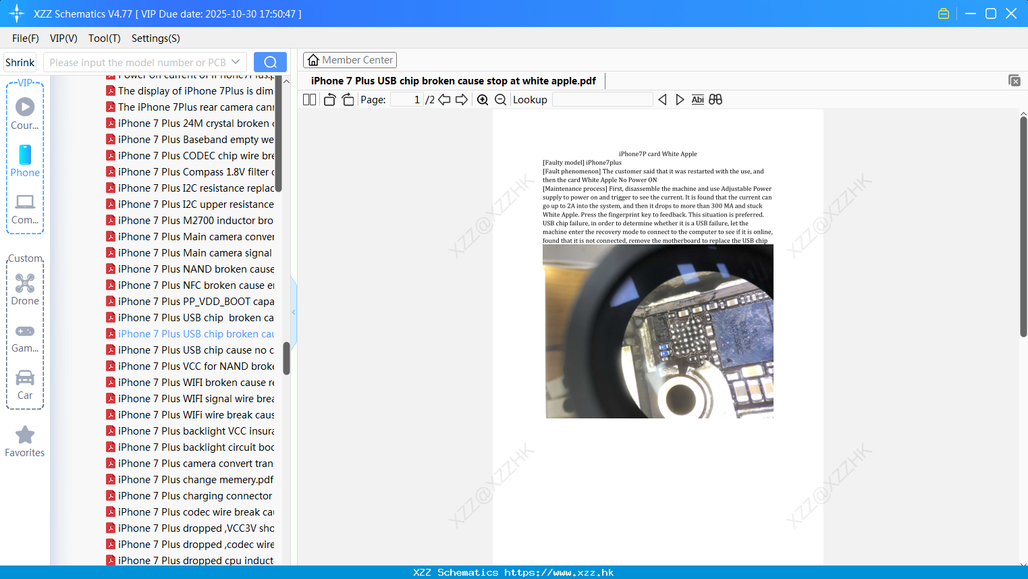Zoom out of the PDF
This screenshot has width=1028, height=579.
pos(500,100)
